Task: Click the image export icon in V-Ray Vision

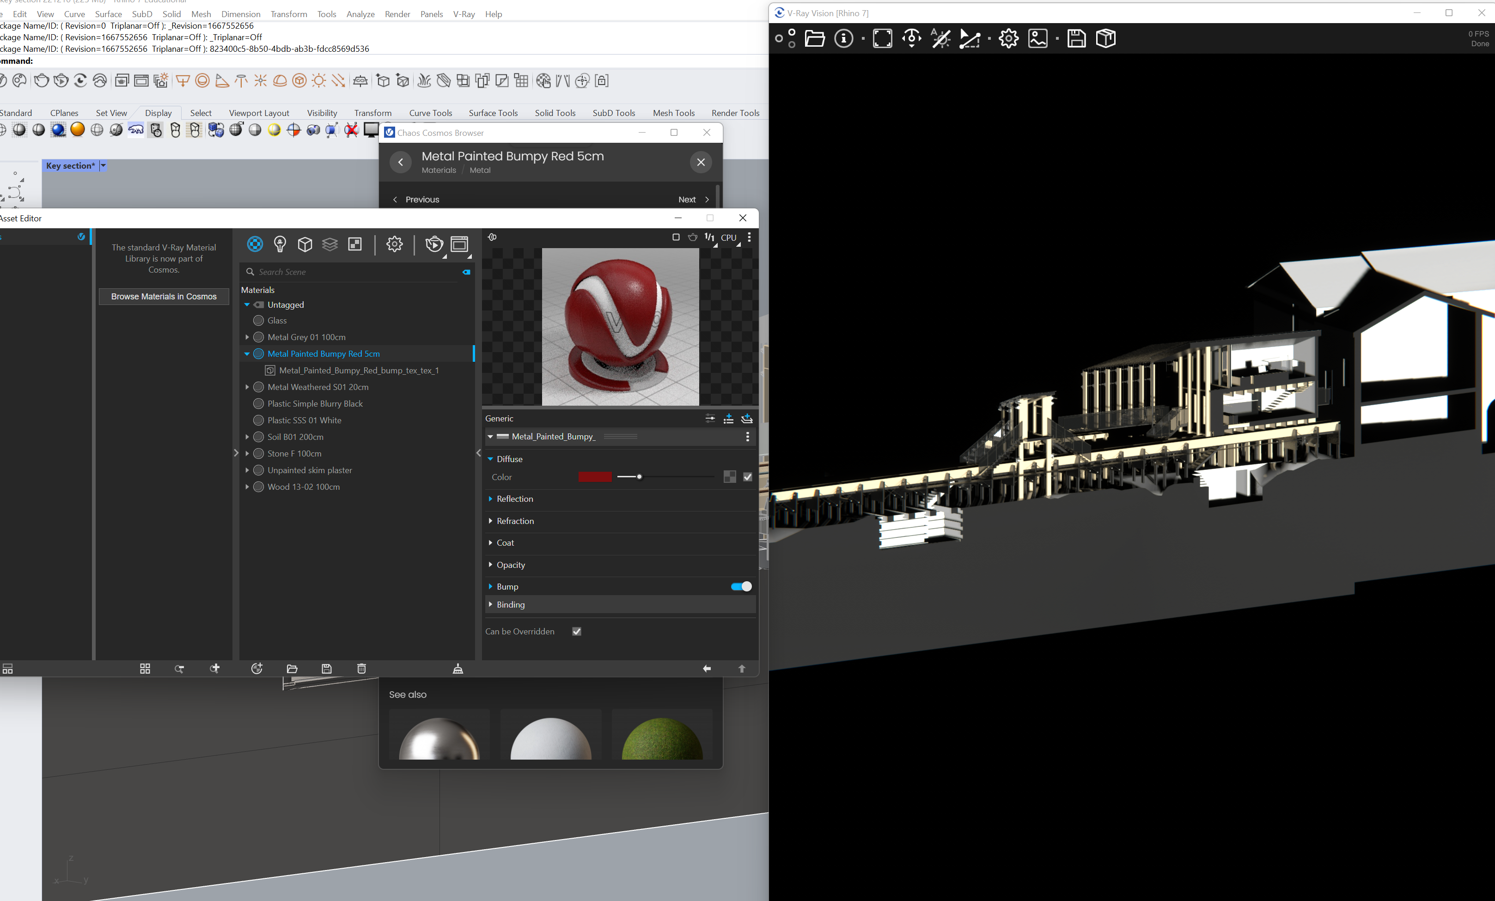Action: click(x=1038, y=38)
